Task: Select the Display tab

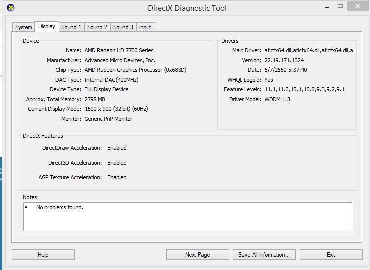Action: click(47, 26)
